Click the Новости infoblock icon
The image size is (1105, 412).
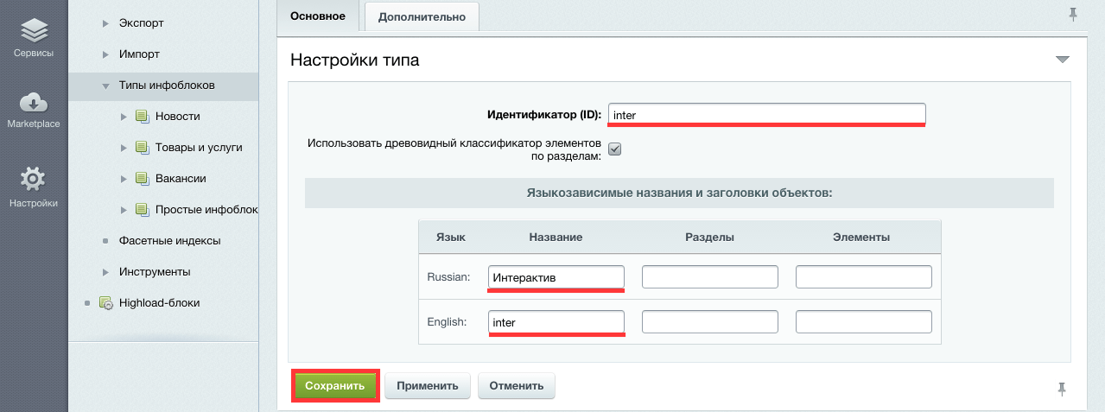click(143, 117)
